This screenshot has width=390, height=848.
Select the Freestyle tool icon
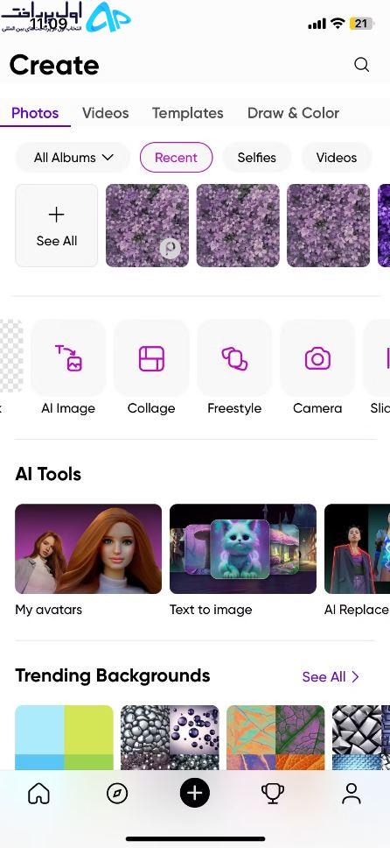click(234, 358)
